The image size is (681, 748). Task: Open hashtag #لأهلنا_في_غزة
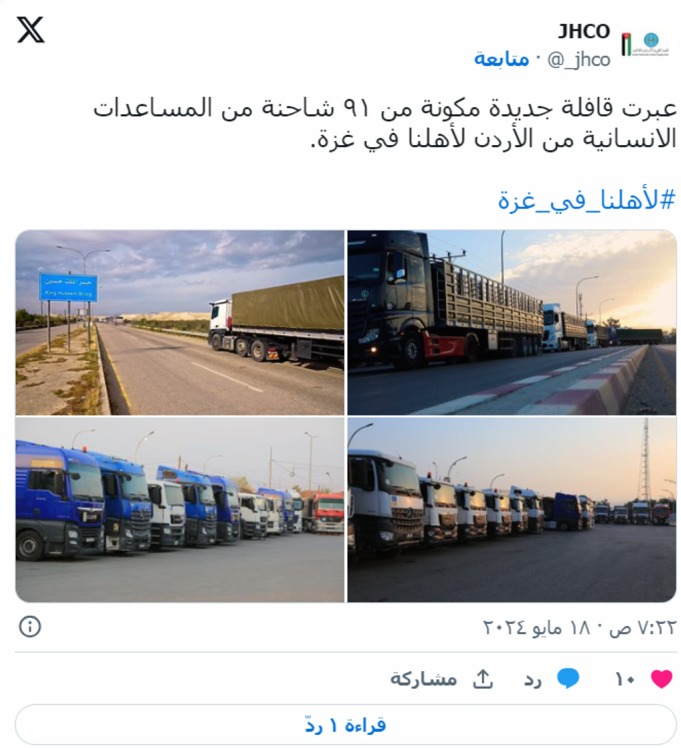(586, 200)
